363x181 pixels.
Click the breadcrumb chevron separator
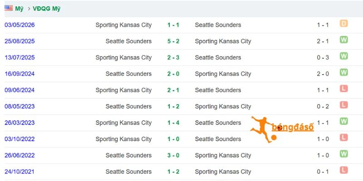(29, 9)
